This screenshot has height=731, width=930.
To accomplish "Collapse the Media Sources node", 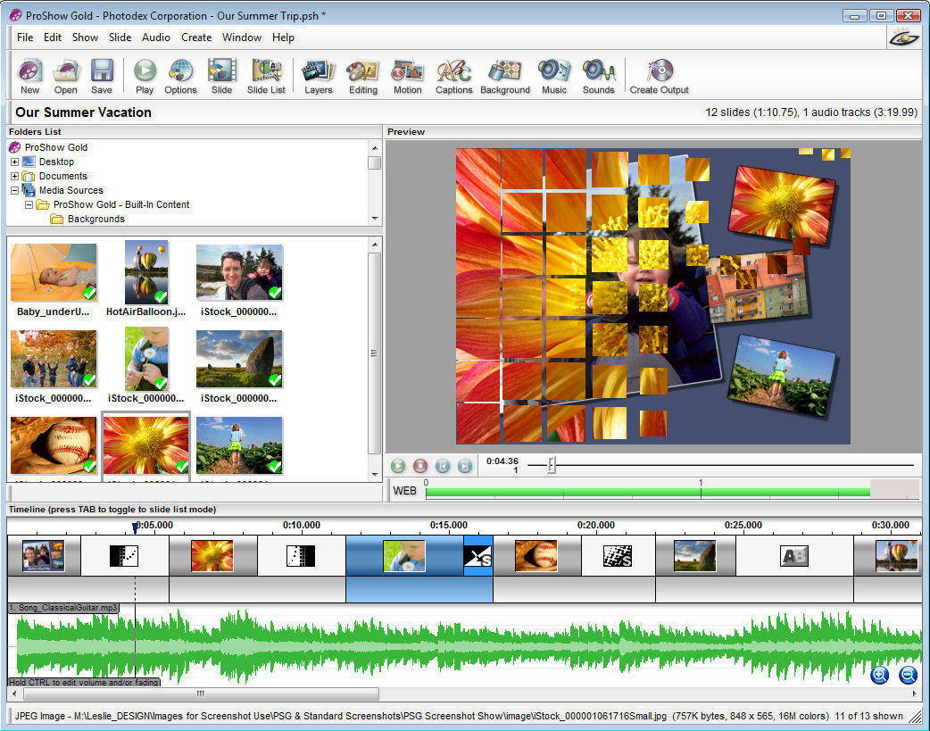I will [x=15, y=190].
